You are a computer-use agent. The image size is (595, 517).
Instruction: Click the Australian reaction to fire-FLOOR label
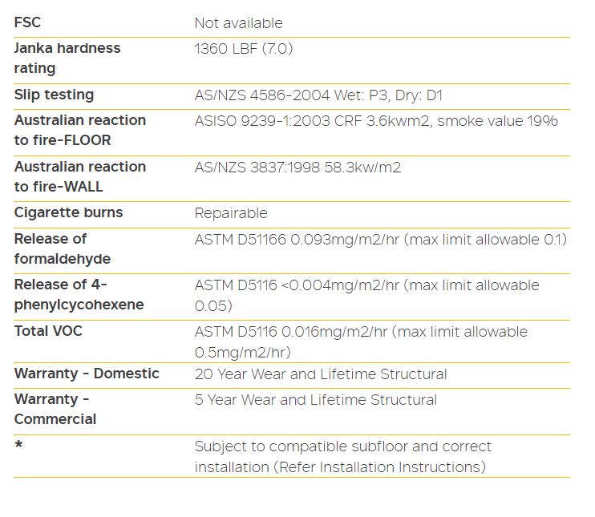[x=80, y=130]
